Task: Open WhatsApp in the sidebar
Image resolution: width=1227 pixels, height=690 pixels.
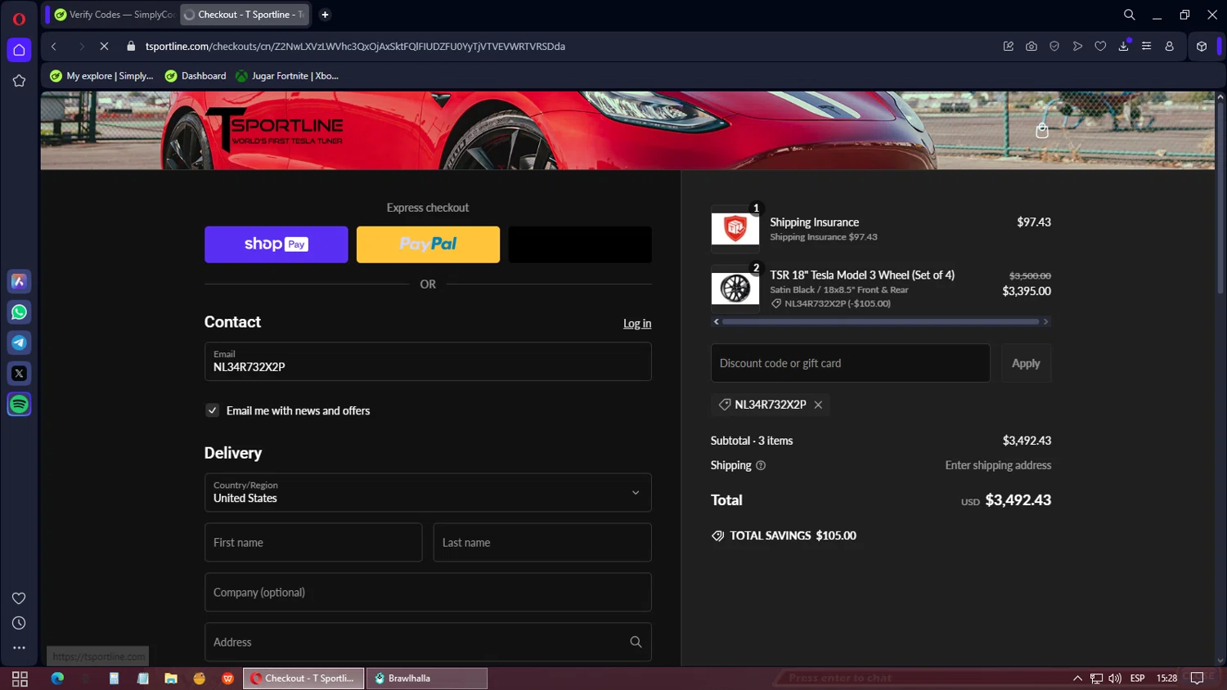Action: click(x=19, y=312)
